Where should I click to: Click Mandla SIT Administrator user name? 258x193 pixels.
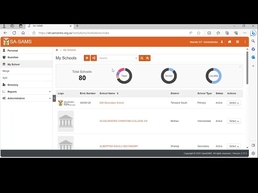(204, 42)
